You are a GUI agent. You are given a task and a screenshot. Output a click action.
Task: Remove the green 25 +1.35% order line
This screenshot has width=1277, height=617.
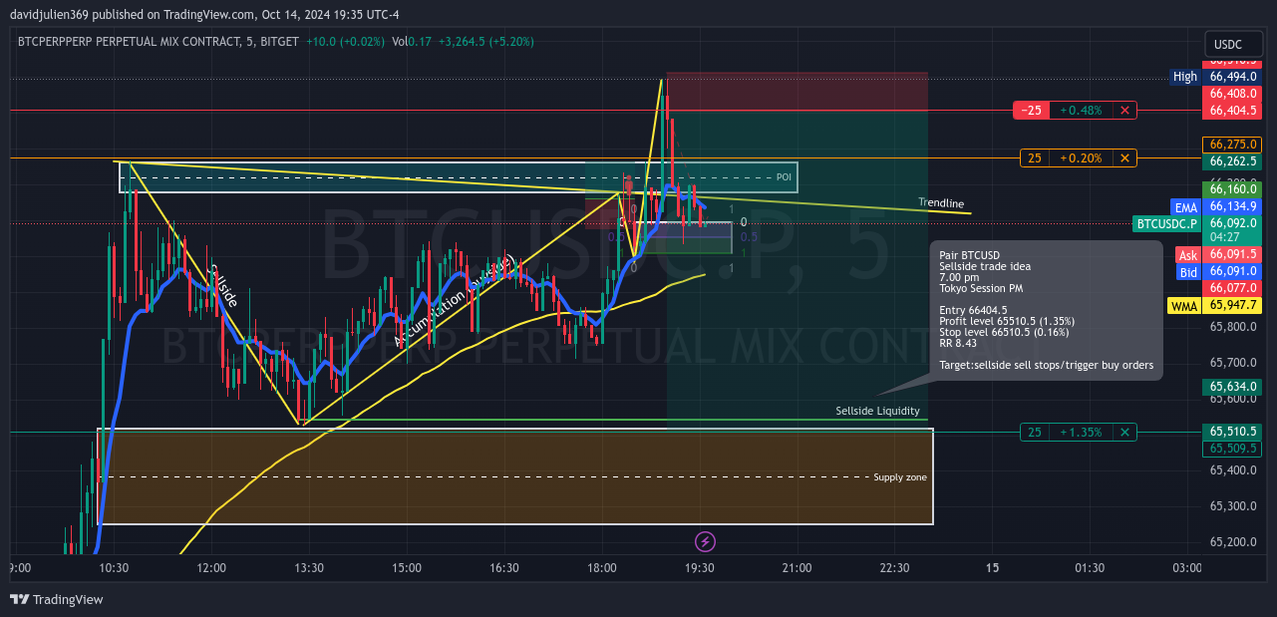[1124, 432]
